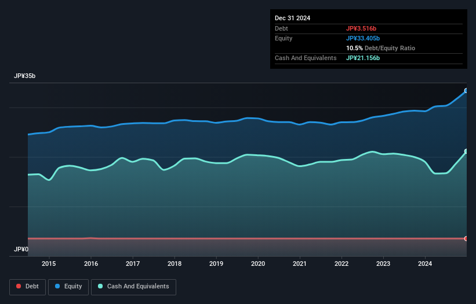Click the 2019 x-axis label

point(216,264)
